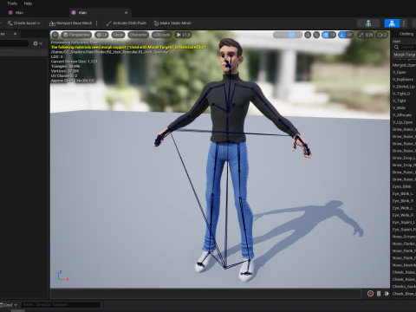This screenshot has height=312, width=416.
Task: Toggle grid snapping in viewport toolbar
Action: (326, 35)
